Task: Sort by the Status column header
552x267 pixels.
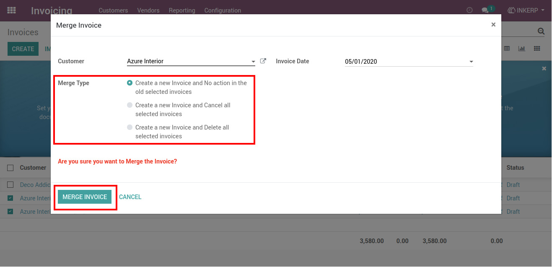Action: click(x=515, y=168)
